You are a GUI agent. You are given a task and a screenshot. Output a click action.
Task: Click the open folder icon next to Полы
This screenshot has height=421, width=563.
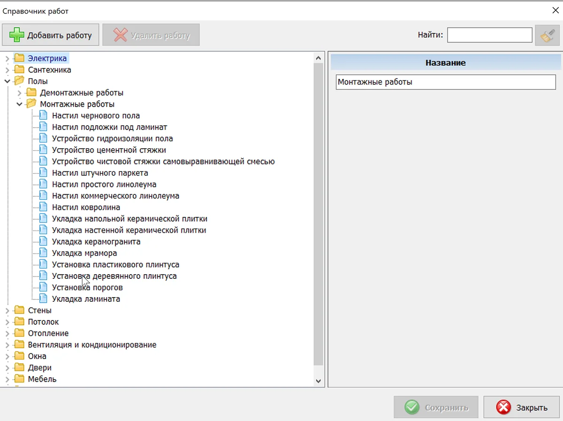point(19,81)
